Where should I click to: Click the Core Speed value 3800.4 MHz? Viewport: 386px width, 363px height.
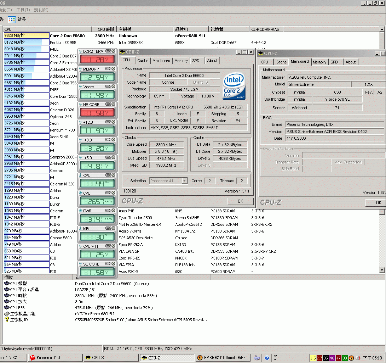[x=166, y=145]
